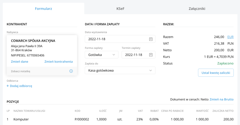Open Zobacz notatkę note section
Viewport: 240px width, 125px height.
pyautogui.click(x=21, y=71)
